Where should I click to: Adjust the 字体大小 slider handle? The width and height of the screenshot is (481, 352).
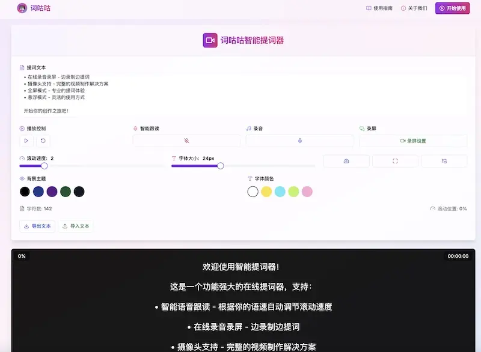click(220, 166)
